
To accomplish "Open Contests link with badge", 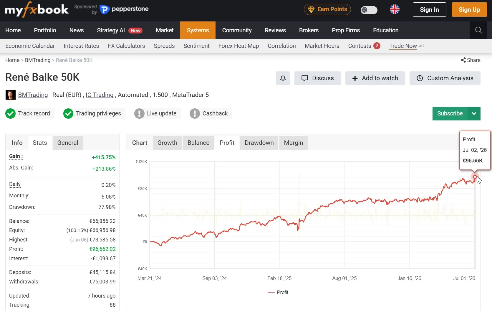I will (x=364, y=46).
